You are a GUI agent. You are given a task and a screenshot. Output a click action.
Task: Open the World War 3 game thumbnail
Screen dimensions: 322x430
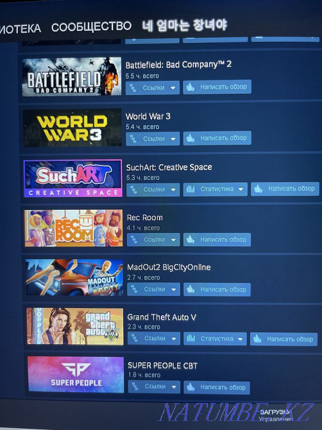(72, 128)
